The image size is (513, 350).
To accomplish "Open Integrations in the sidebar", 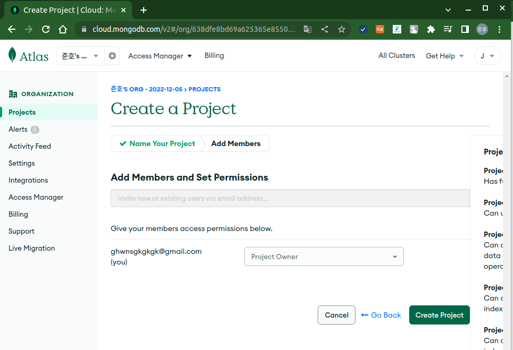I will point(28,180).
